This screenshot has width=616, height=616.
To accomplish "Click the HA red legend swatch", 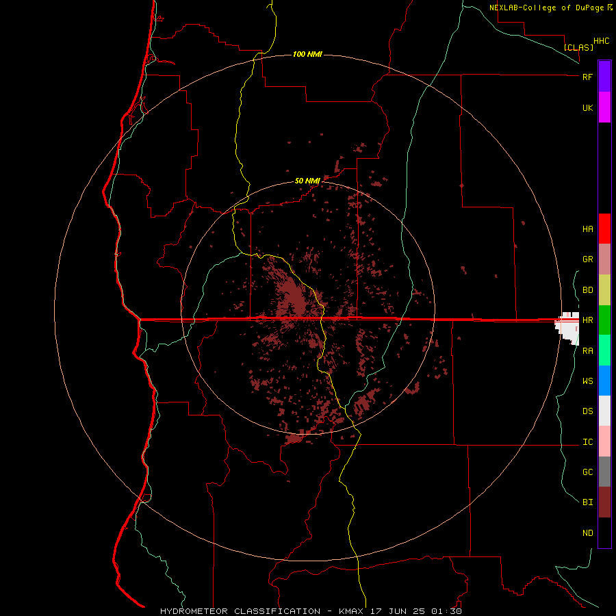I will 604,229.
